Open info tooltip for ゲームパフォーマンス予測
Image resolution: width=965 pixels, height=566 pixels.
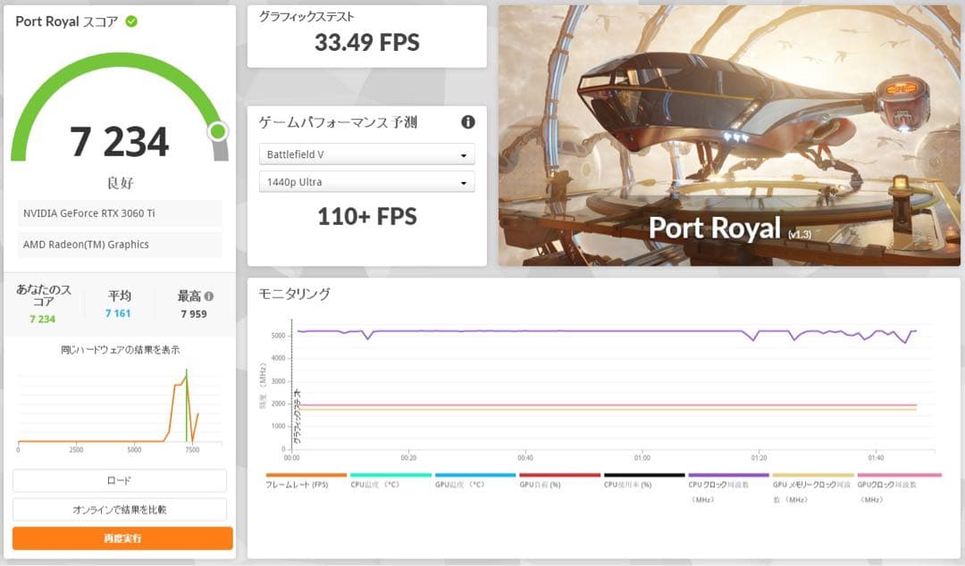468,122
